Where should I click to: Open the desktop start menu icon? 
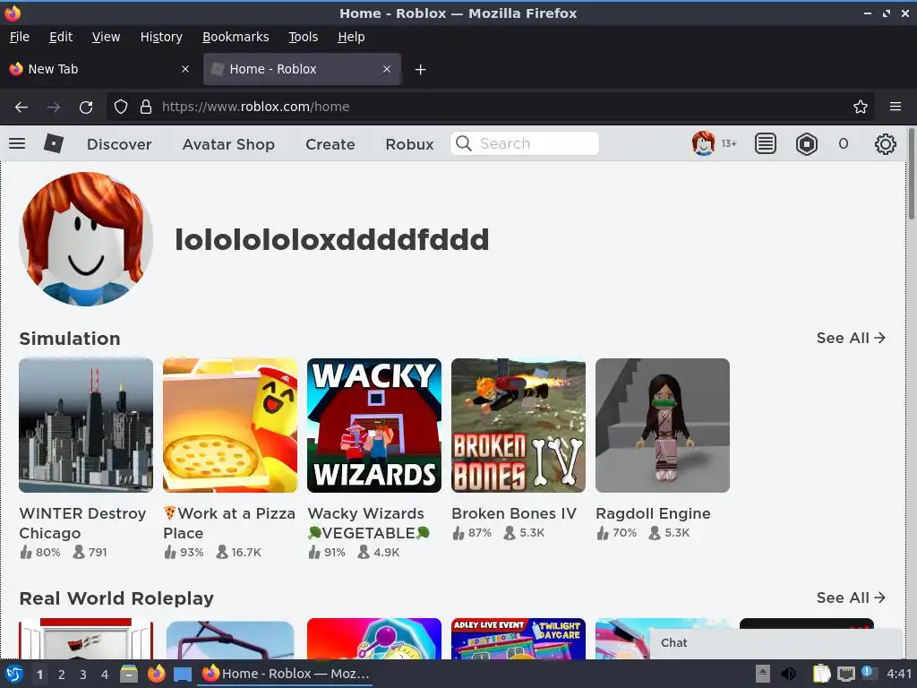[x=14, y=674]
